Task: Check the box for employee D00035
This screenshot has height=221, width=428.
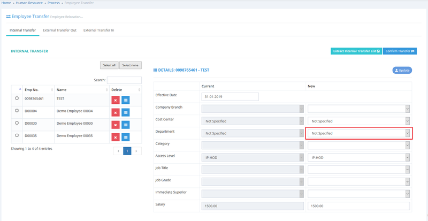Action: coord(17,136)
